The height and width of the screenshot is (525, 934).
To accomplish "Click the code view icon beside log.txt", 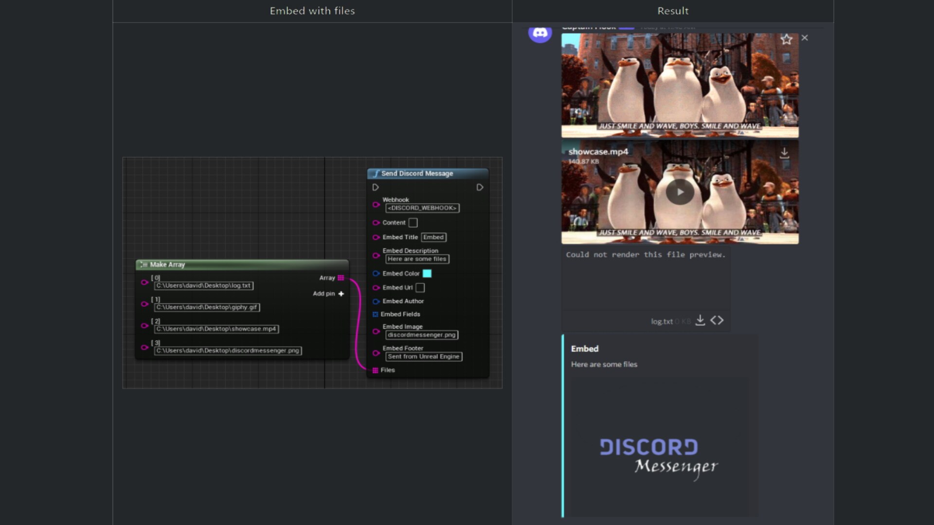I will [x=717, y=320].
